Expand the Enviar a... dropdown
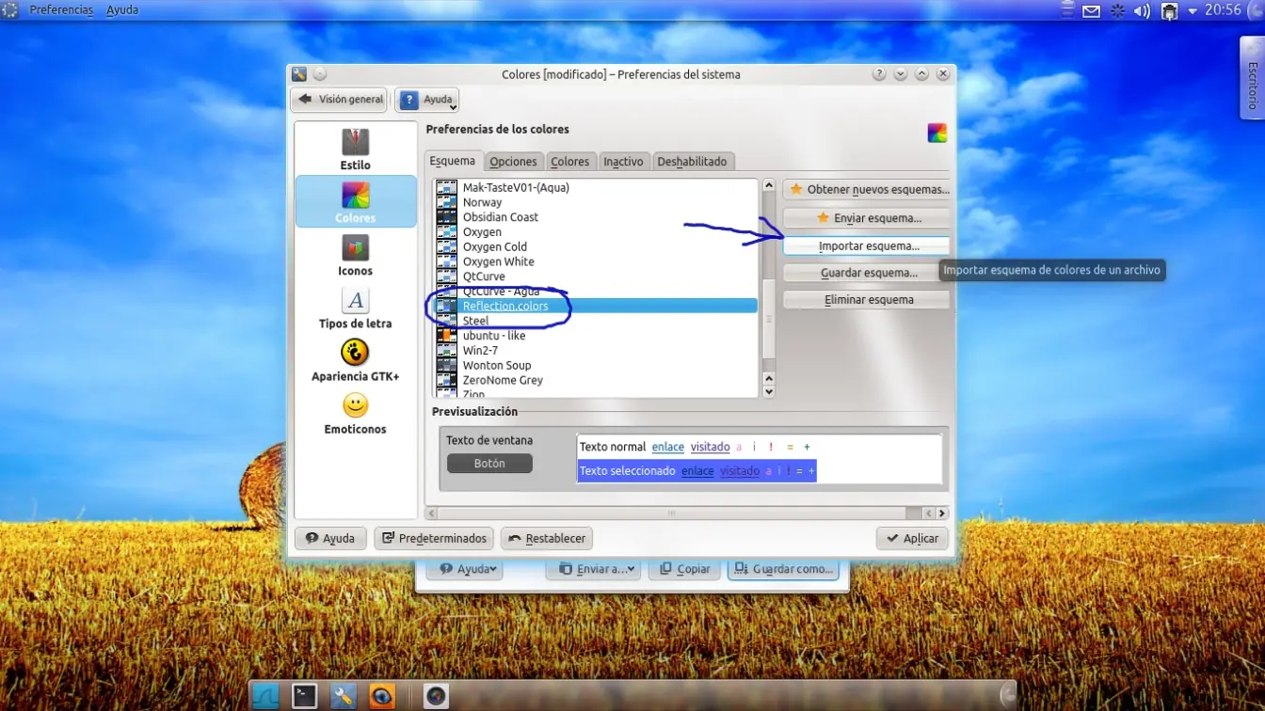The width and height of the screenshot is (1265, 711). 631,569
